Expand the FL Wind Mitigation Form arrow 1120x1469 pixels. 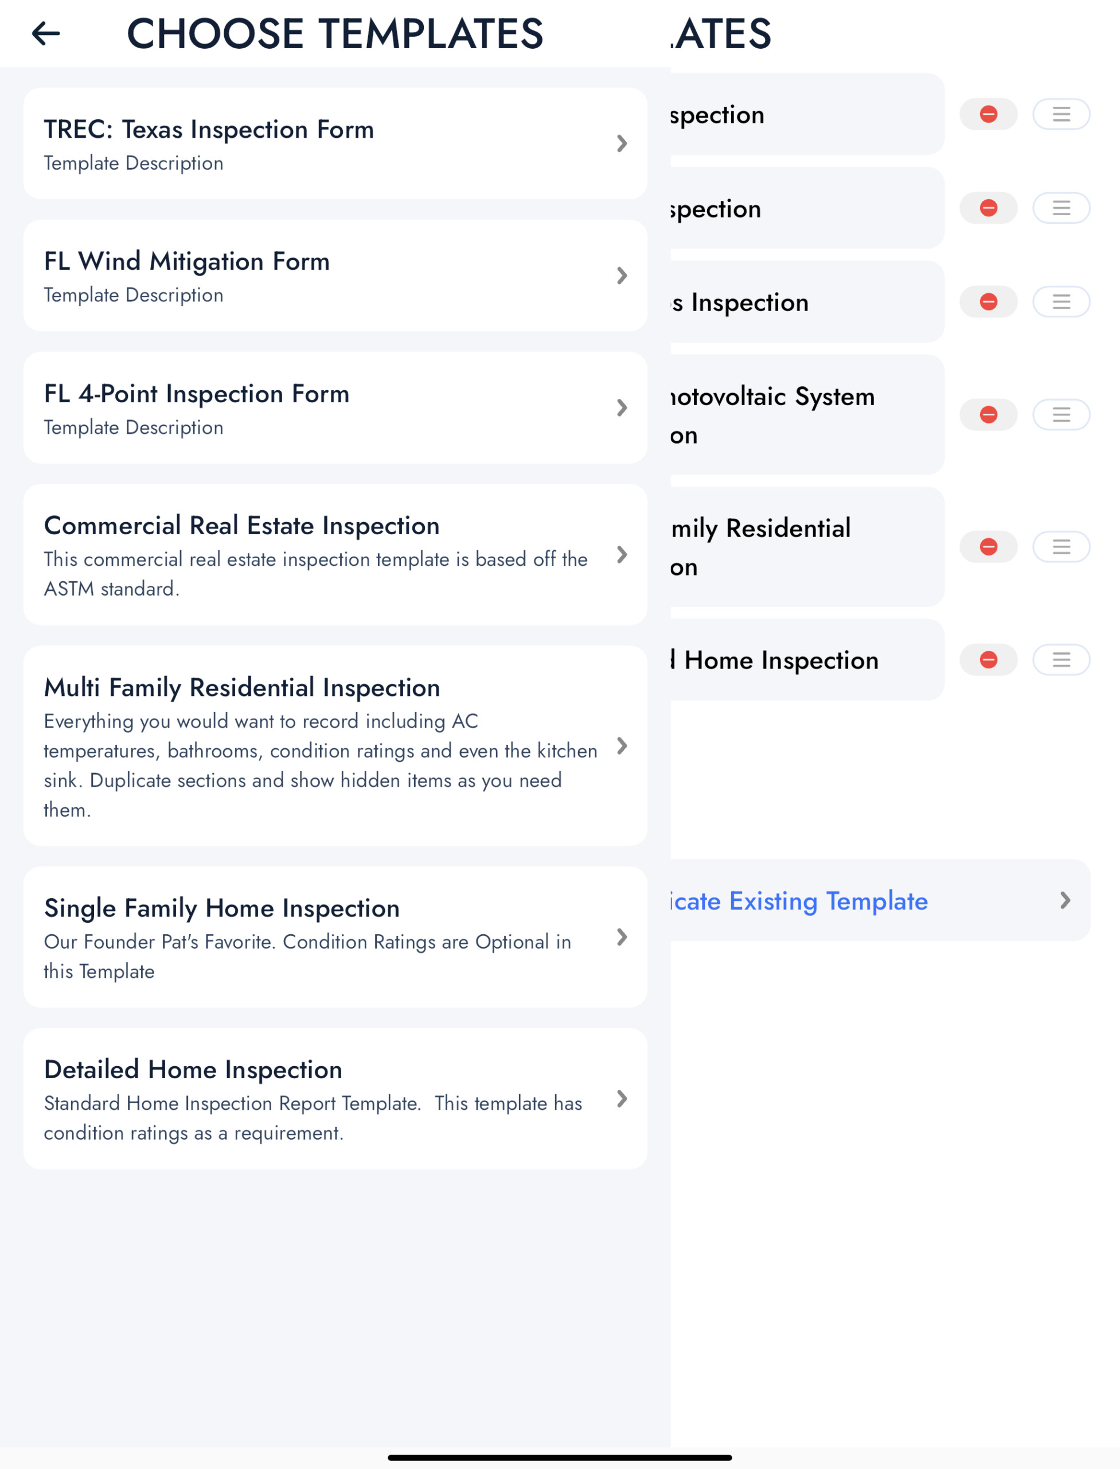(x=621, y=275)
